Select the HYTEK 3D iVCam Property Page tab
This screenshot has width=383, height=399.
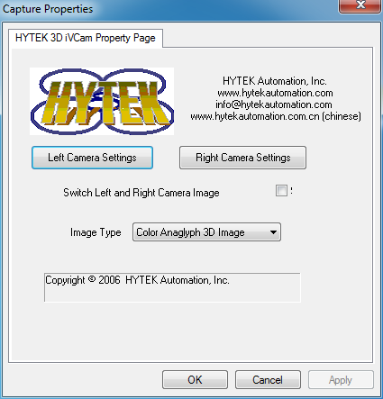point(86,38)
